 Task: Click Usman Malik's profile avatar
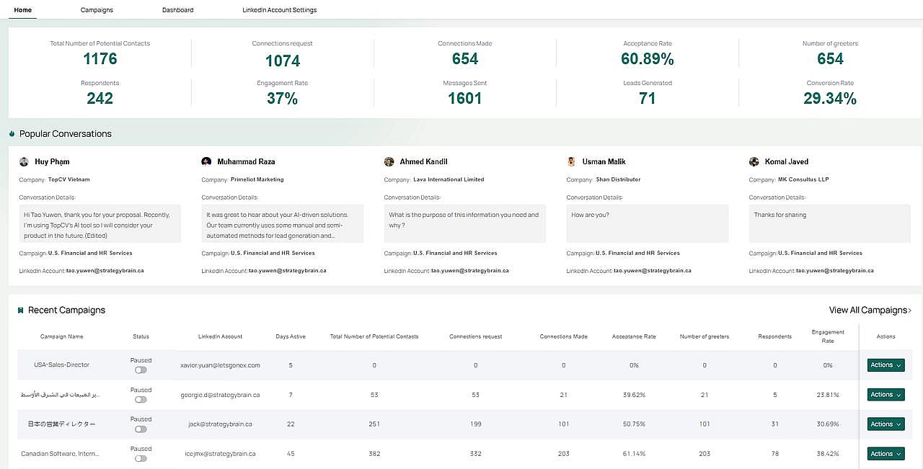[571, 162]
